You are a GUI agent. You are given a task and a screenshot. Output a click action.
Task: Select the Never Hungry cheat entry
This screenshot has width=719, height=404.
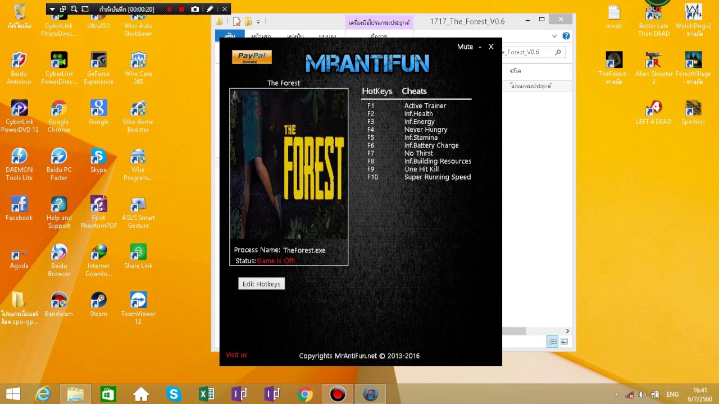tap(426, 130)
